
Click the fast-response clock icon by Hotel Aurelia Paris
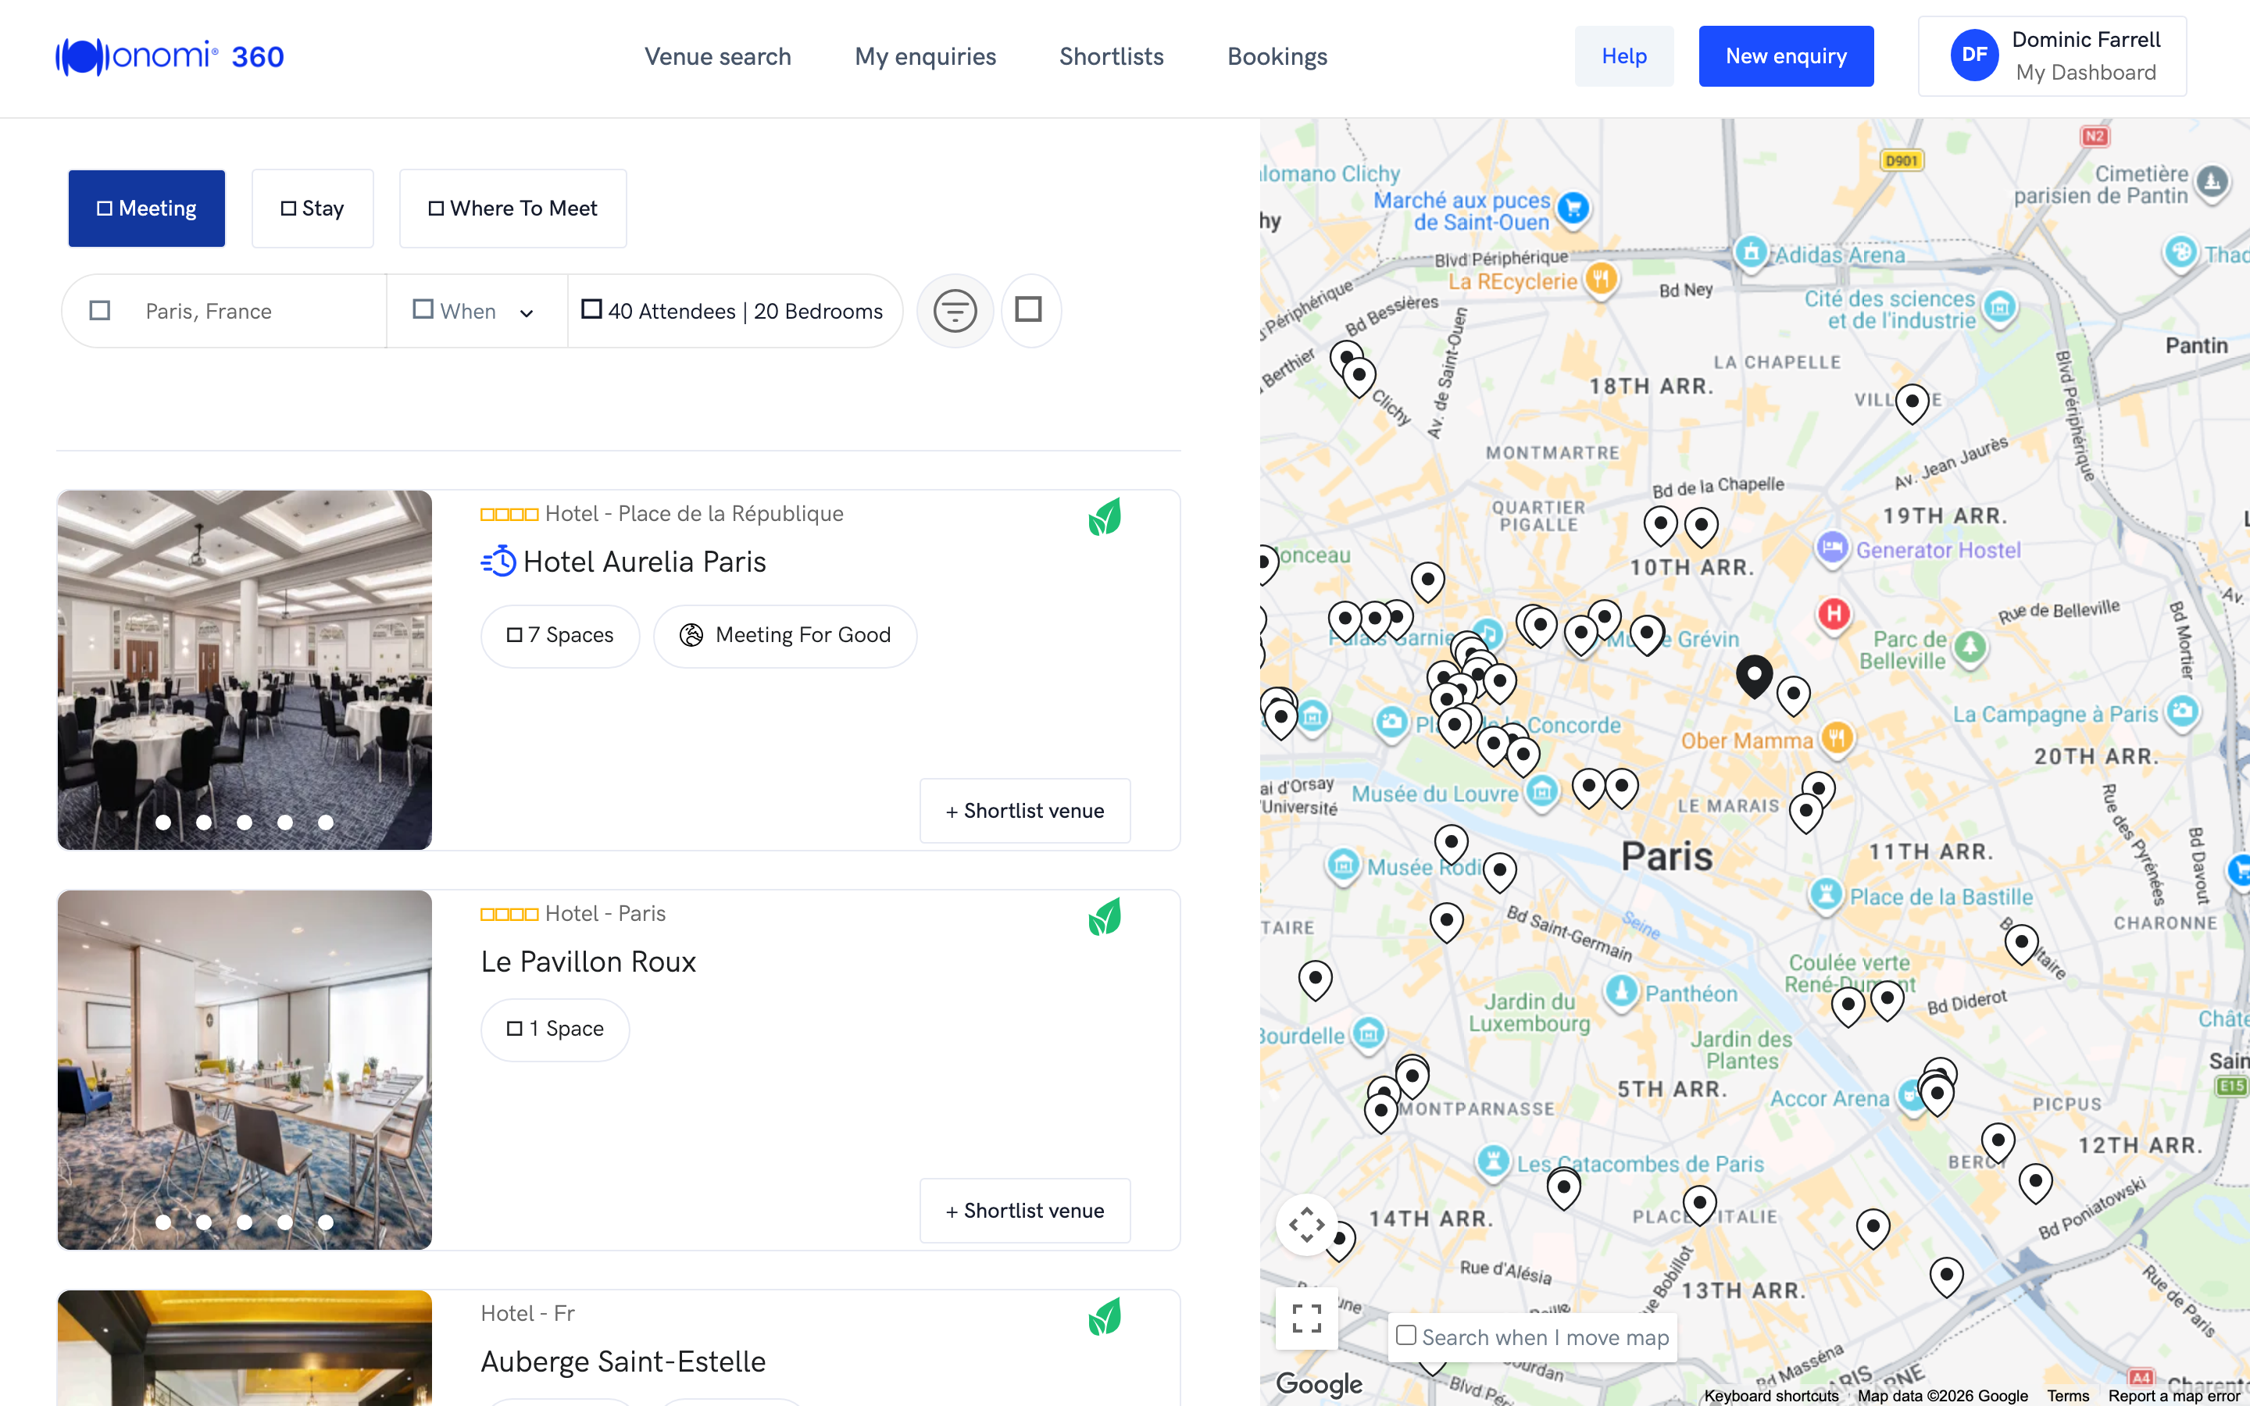(498, 562)
